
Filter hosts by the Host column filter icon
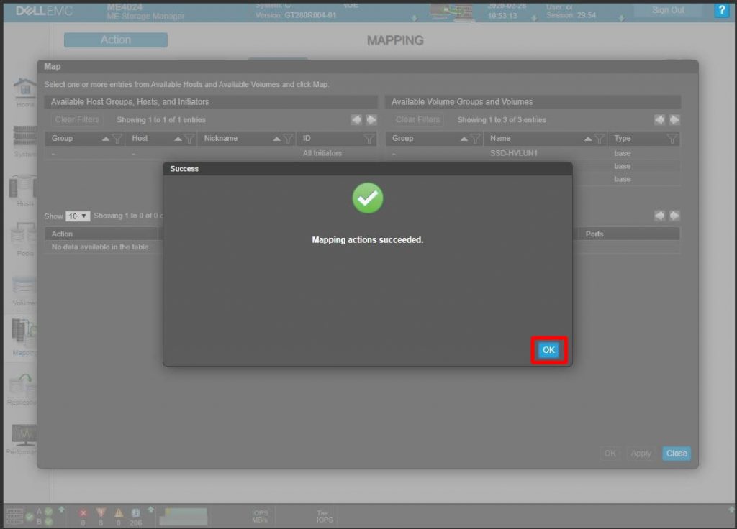click(x=189, y=139)
